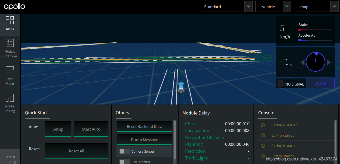
Task: Click the AUTO driving mode indicator
Action: point(321,83)
